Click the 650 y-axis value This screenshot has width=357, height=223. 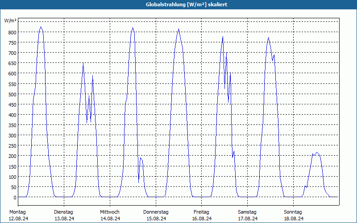(x=12, y=63)
